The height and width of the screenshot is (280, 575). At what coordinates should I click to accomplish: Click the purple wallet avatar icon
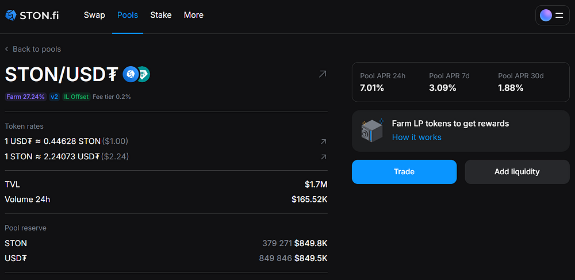pos(546,16)
